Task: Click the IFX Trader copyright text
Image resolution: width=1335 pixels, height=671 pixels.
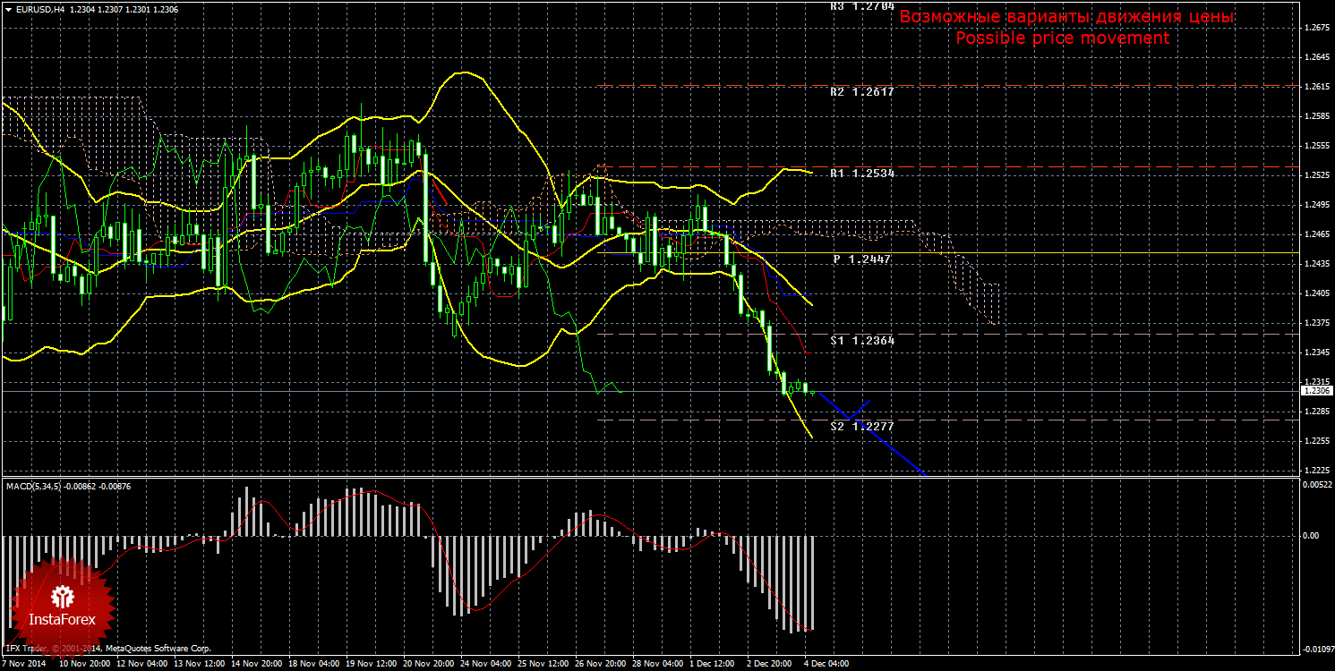Action: (107, 648)
